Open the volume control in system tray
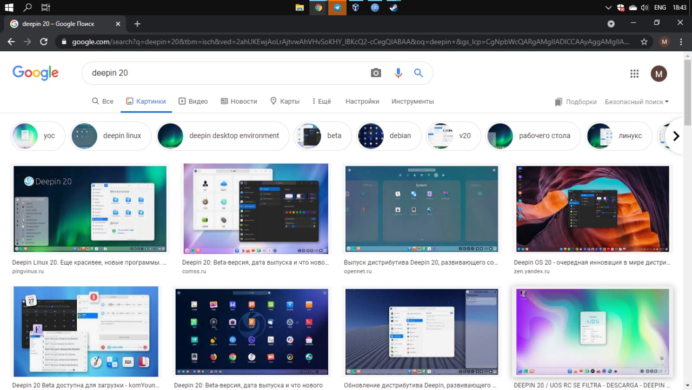 644,8
